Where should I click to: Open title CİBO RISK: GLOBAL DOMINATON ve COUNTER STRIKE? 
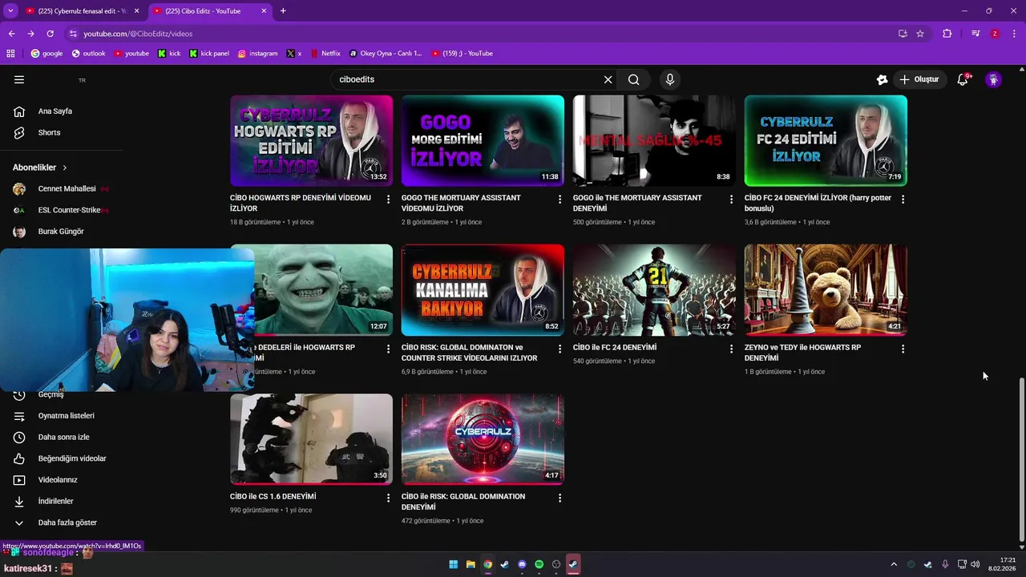pyautogui.click(x=469, y=353)
